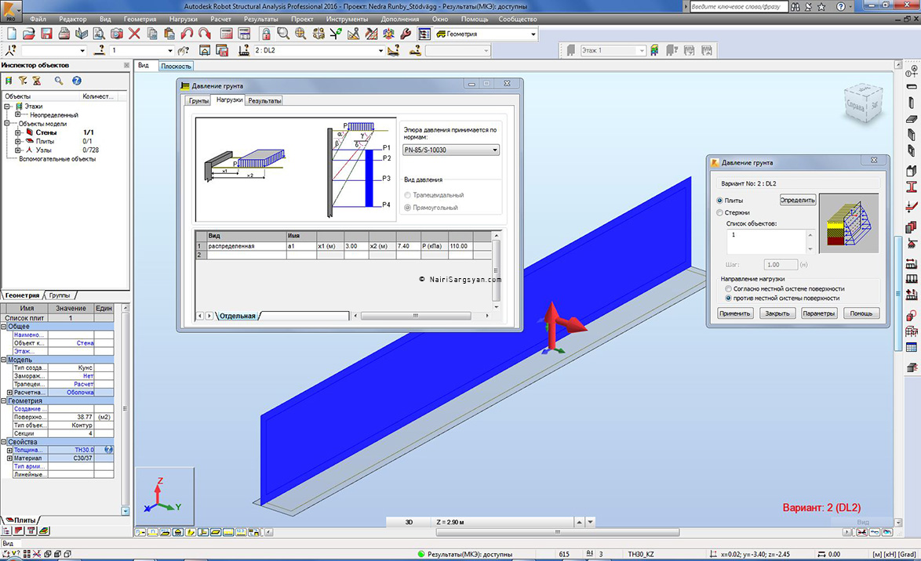Click the wrench preferences icon
921x561 pixels.
pos(406,34)
